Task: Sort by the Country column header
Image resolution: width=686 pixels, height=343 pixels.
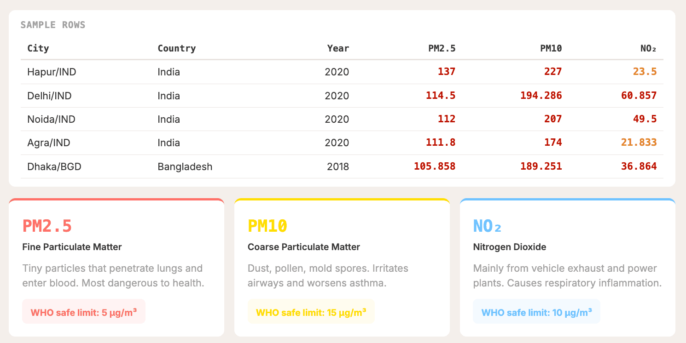Action: [x=177, y=48]
